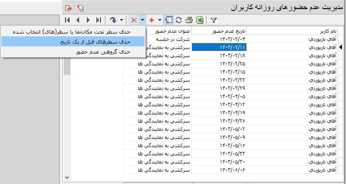Go to the next record
Image resolution: width=346 pixels, height=184 pixels.
pyautogui.click(x=88, y=20)
